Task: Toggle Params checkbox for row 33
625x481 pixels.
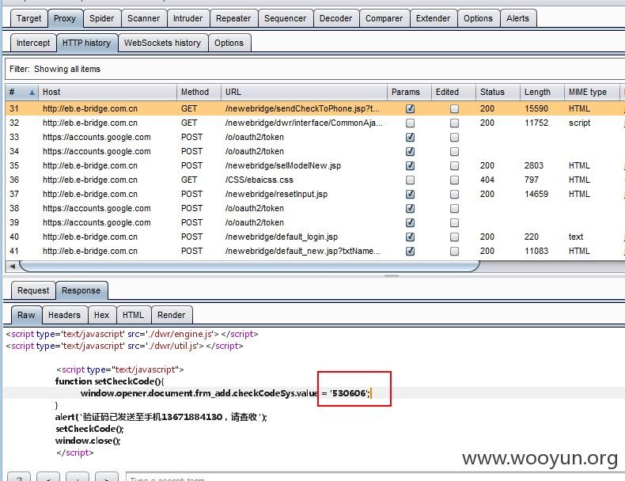Action: click(410, 138)
